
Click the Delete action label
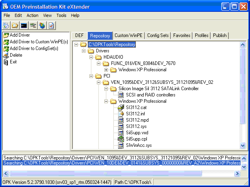pyautogui.click(x=16, y=56)
